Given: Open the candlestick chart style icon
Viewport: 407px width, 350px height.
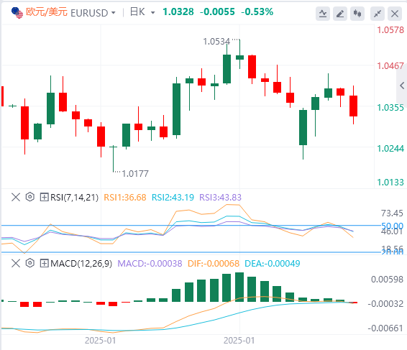Looking at the screenshot, I should point(357,13).
